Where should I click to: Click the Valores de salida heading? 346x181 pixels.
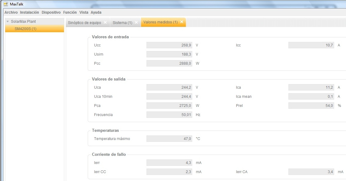pos(108,79)
